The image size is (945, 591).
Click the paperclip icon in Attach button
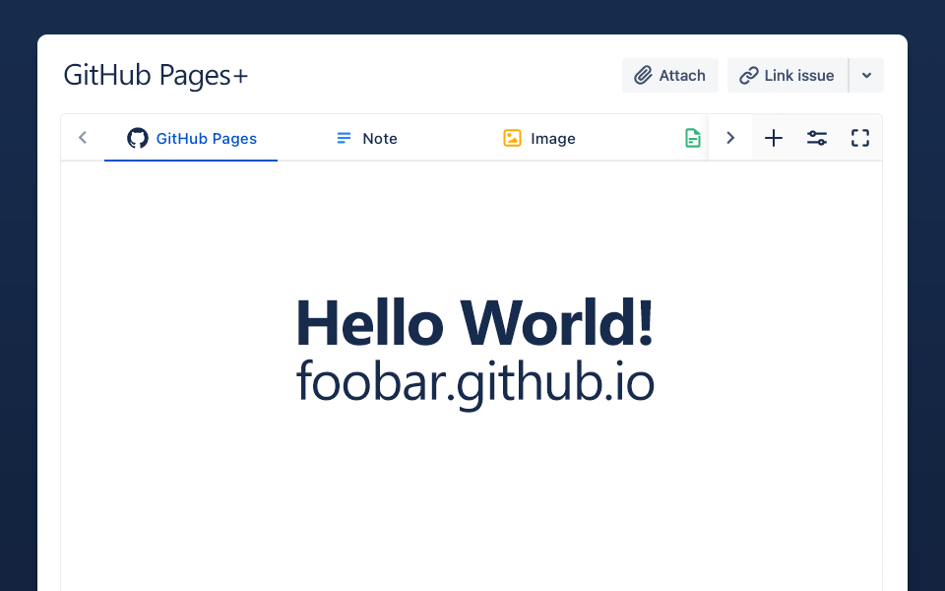[x=643, y=76]
